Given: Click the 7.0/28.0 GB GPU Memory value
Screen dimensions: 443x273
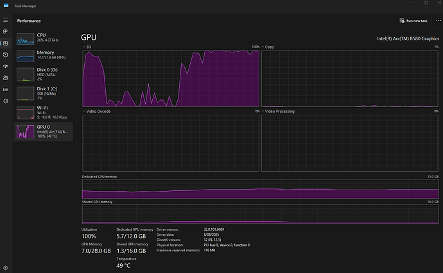Looking at the screenshot, I should (96, 251).
